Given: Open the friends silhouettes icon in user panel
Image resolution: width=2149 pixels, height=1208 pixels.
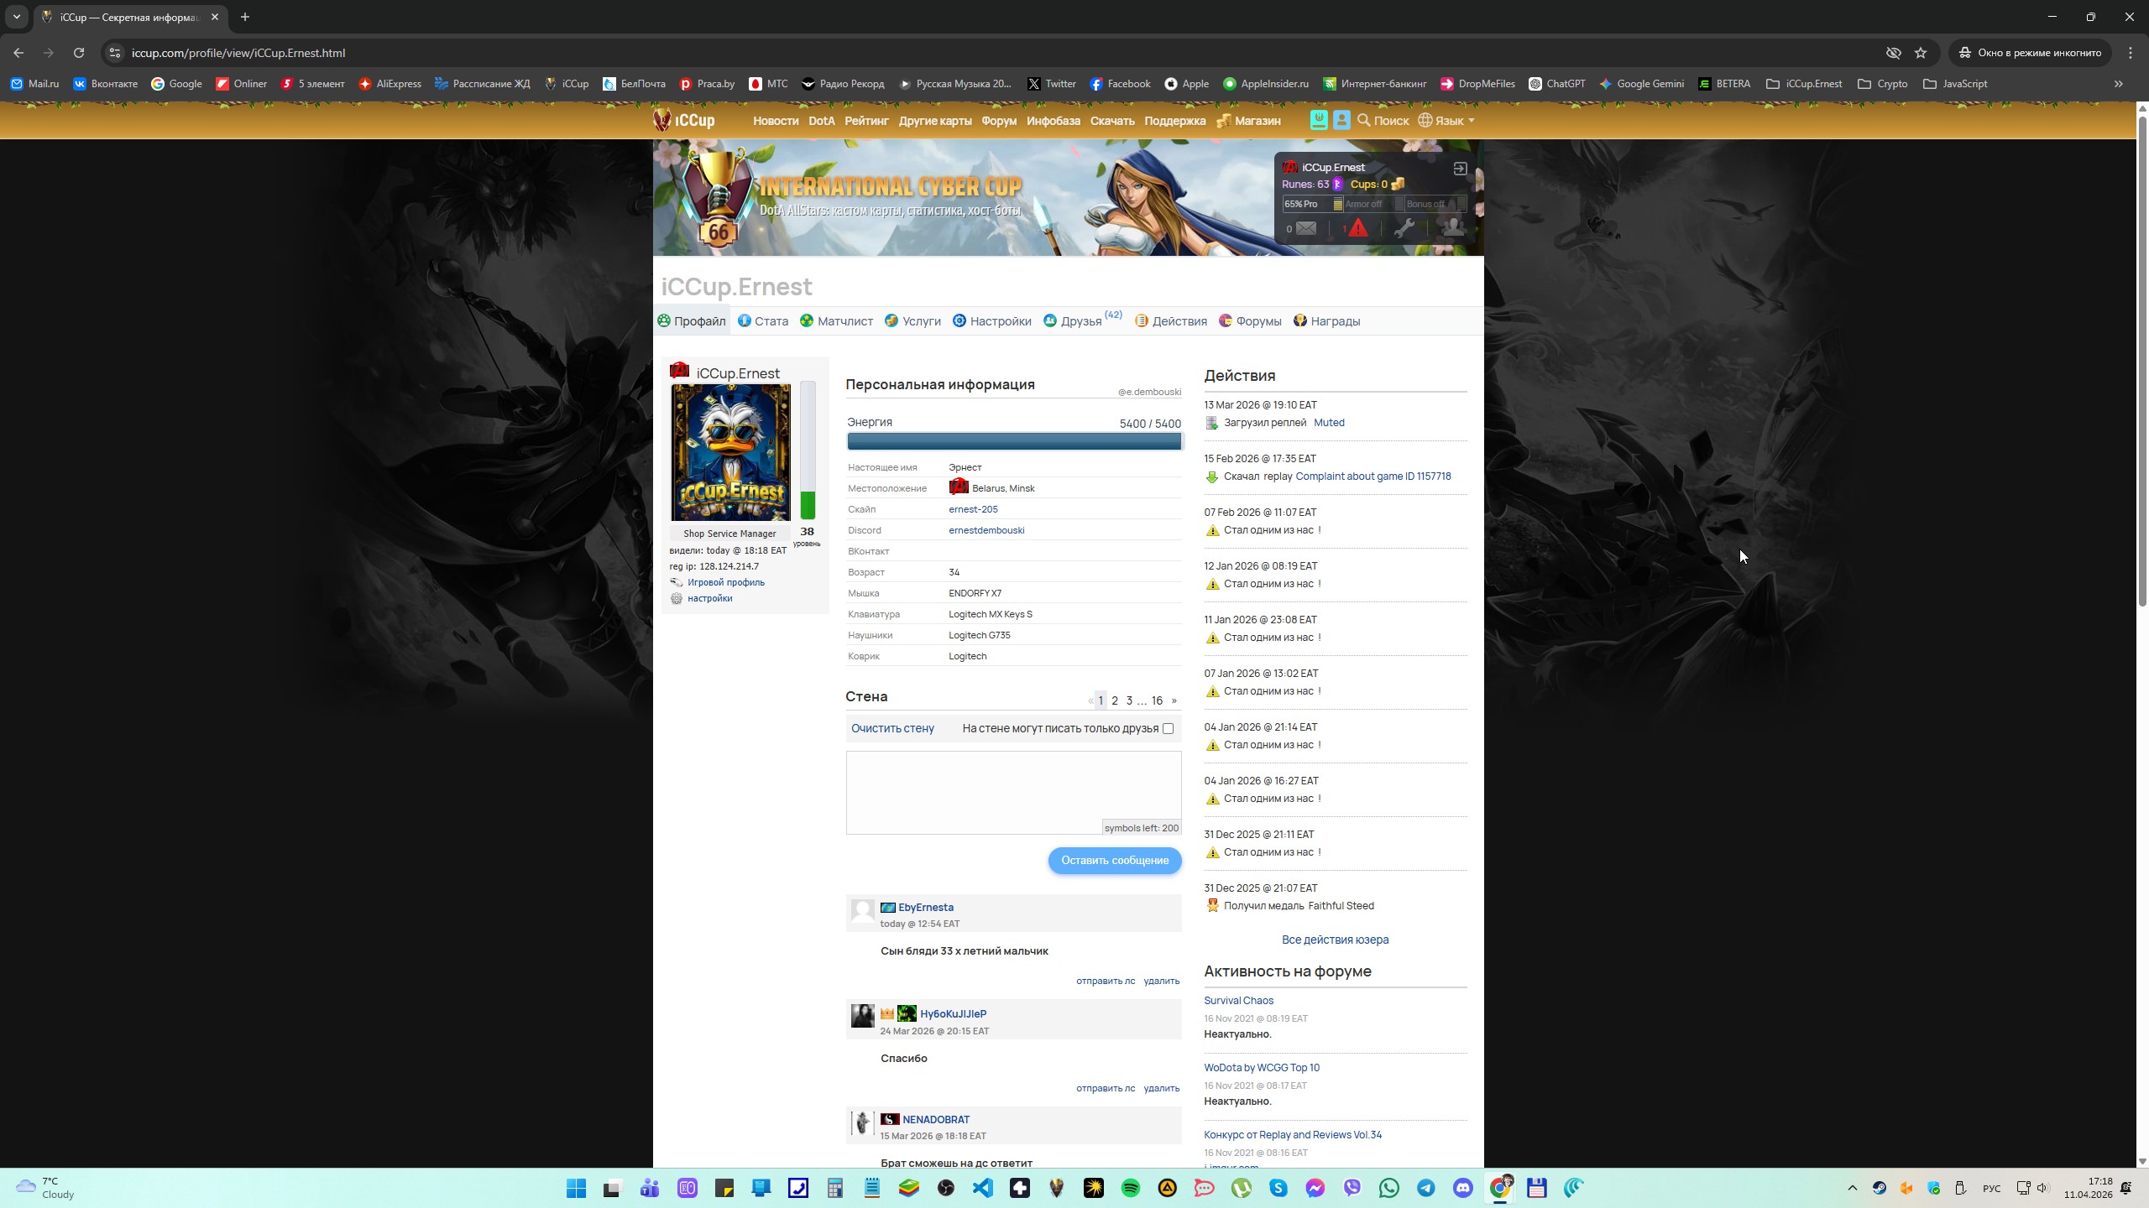Looking at the screenshot, I should [x=1452, y=228].
